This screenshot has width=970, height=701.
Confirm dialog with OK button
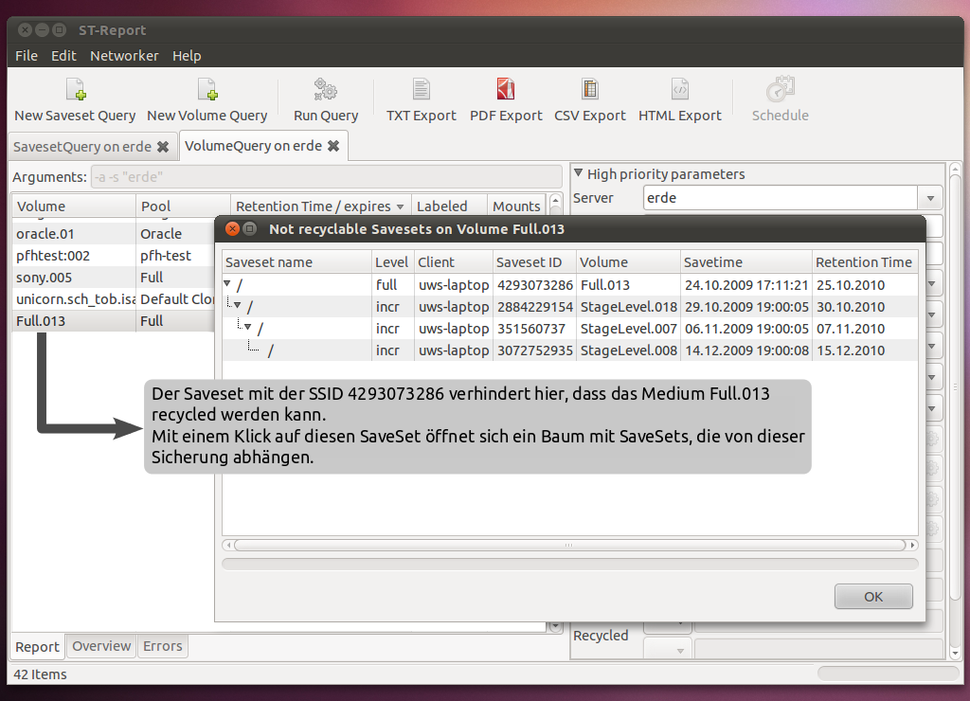[x=873, y=597]
